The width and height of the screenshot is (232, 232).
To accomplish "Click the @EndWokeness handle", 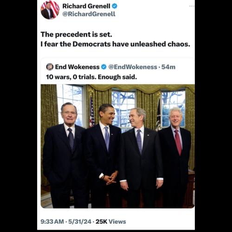I will 133,67.
